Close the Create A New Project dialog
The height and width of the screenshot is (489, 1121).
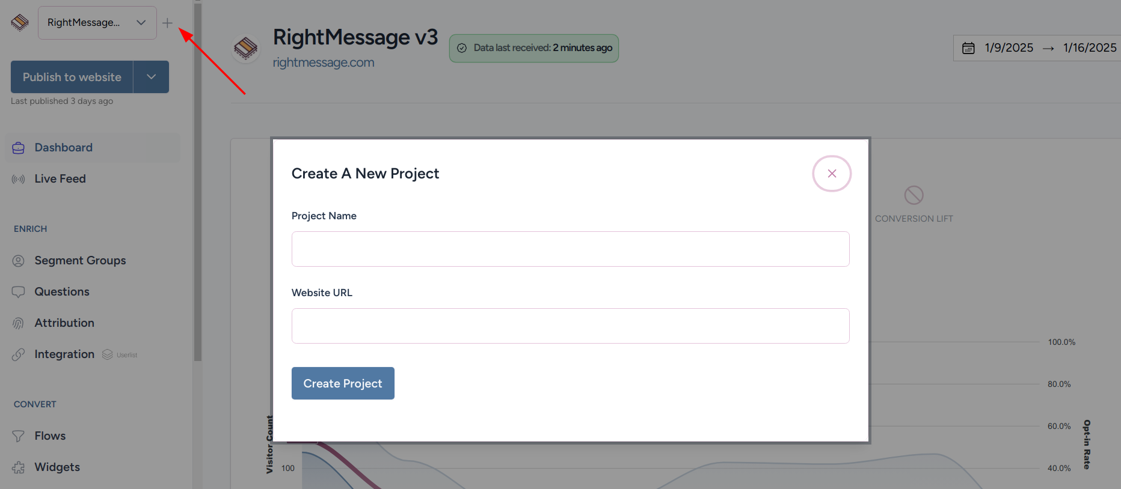point(832,174)
